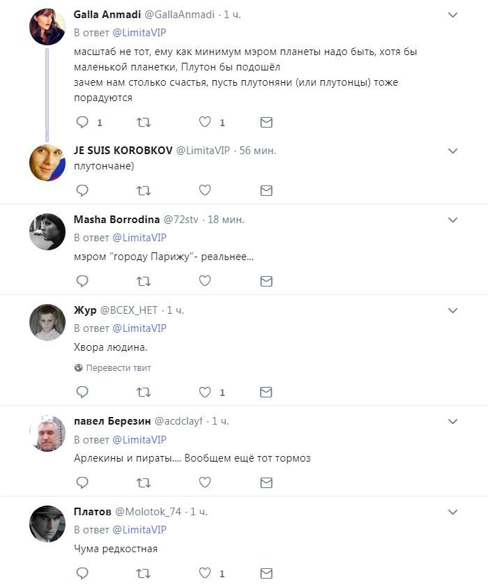This screenshot has width=488, height=585.
Task: Open more options for Galla Anmadi's tweet
Action: coord(452,15)
